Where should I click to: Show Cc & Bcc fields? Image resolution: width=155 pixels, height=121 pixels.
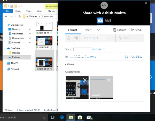137,57
